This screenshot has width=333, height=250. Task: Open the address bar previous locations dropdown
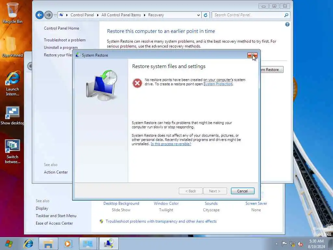[198, 15]
